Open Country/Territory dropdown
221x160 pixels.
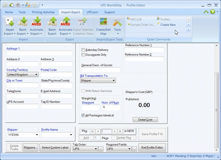[x=22, y=75]
